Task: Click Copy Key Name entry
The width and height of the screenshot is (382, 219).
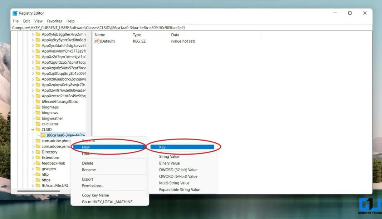Action: pos(95,195)
